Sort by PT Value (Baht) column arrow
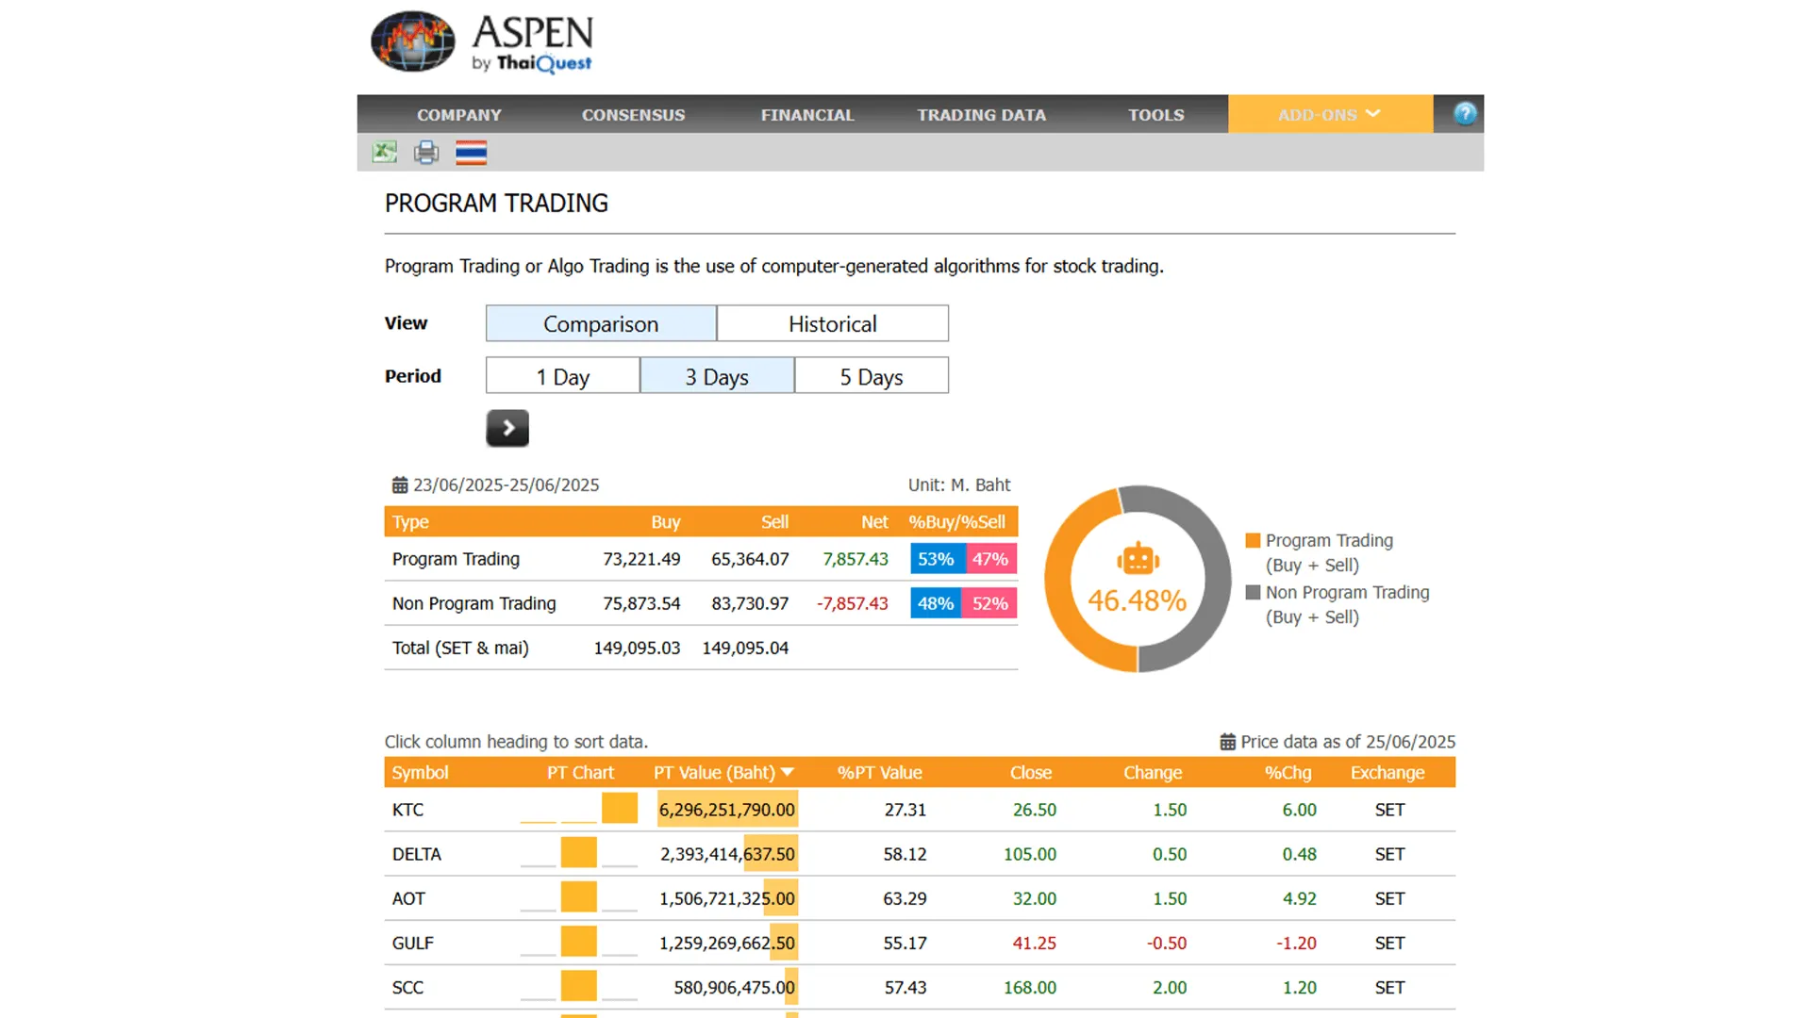Image resolution: width=1811 pixels, height=1018 pixels. 788,772
